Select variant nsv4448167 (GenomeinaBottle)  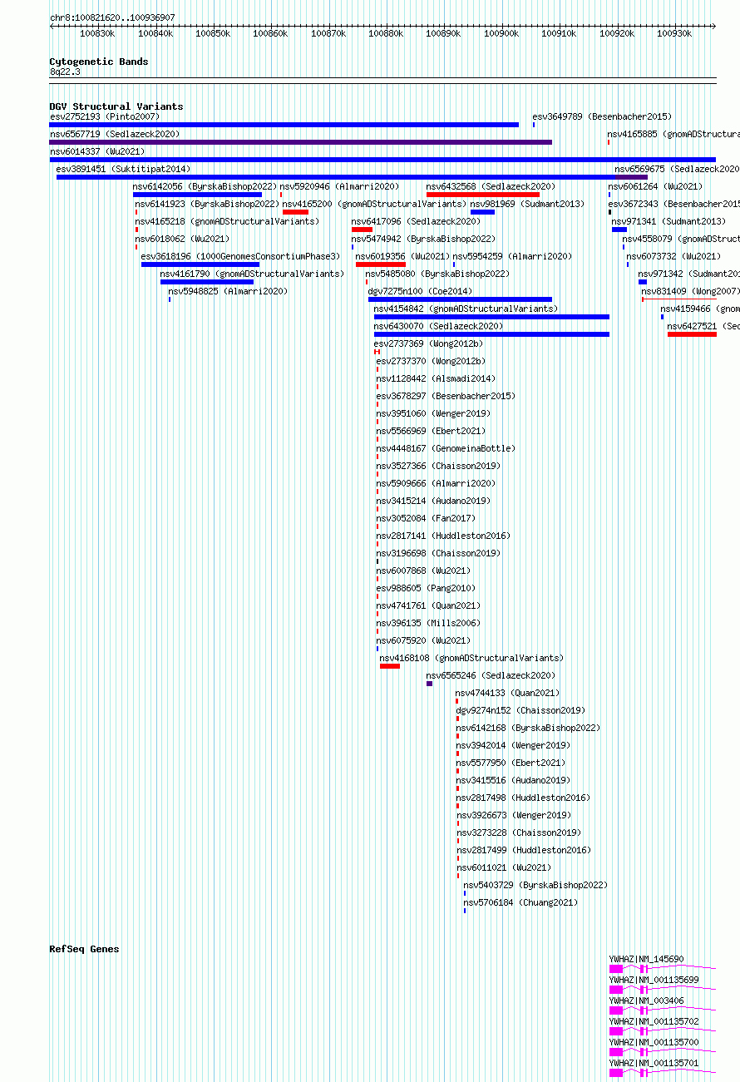[x=446, y=448]
